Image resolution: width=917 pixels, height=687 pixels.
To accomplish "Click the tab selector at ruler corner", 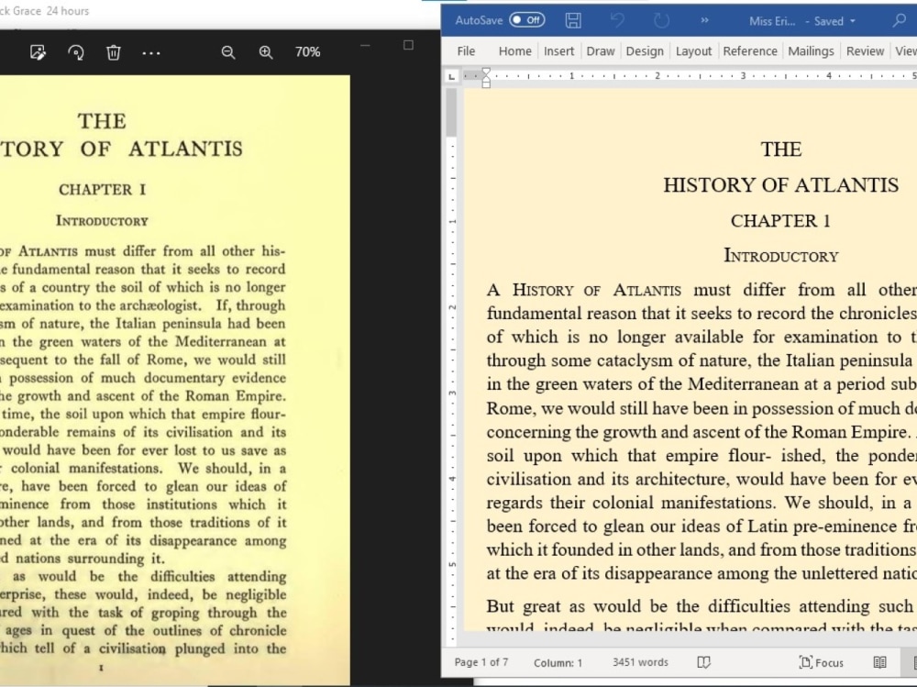I will click(451, 76).
